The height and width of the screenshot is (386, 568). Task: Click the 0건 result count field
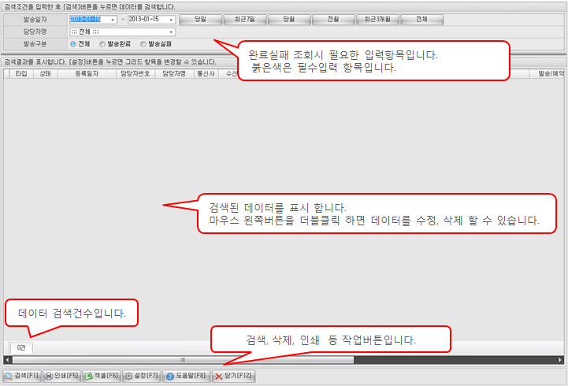tap(21, 348)
